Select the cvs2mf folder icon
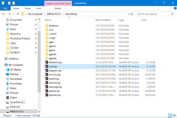 point(47,34)
